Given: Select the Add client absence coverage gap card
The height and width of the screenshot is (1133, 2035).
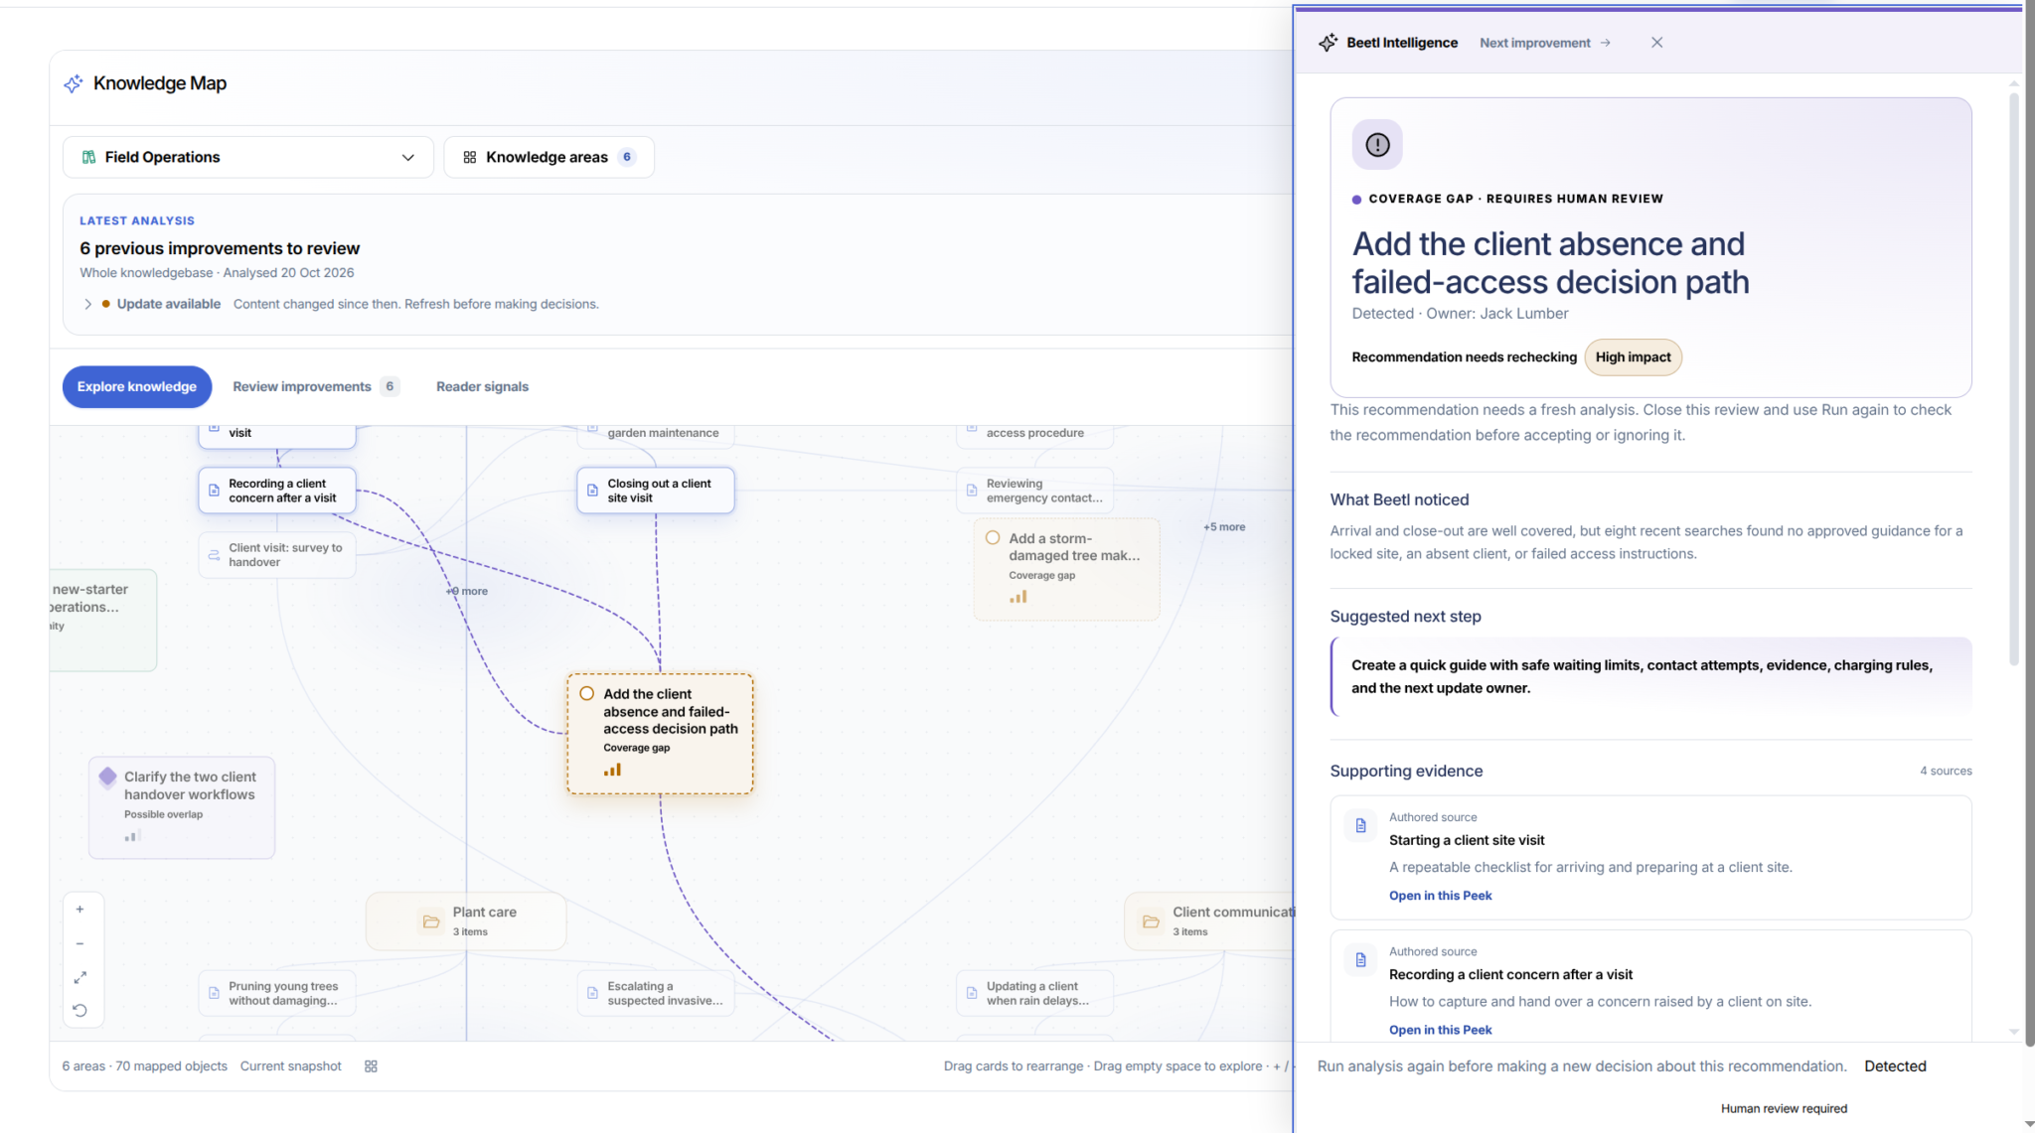Looking at the screenshot, I should tap(660, 734).
